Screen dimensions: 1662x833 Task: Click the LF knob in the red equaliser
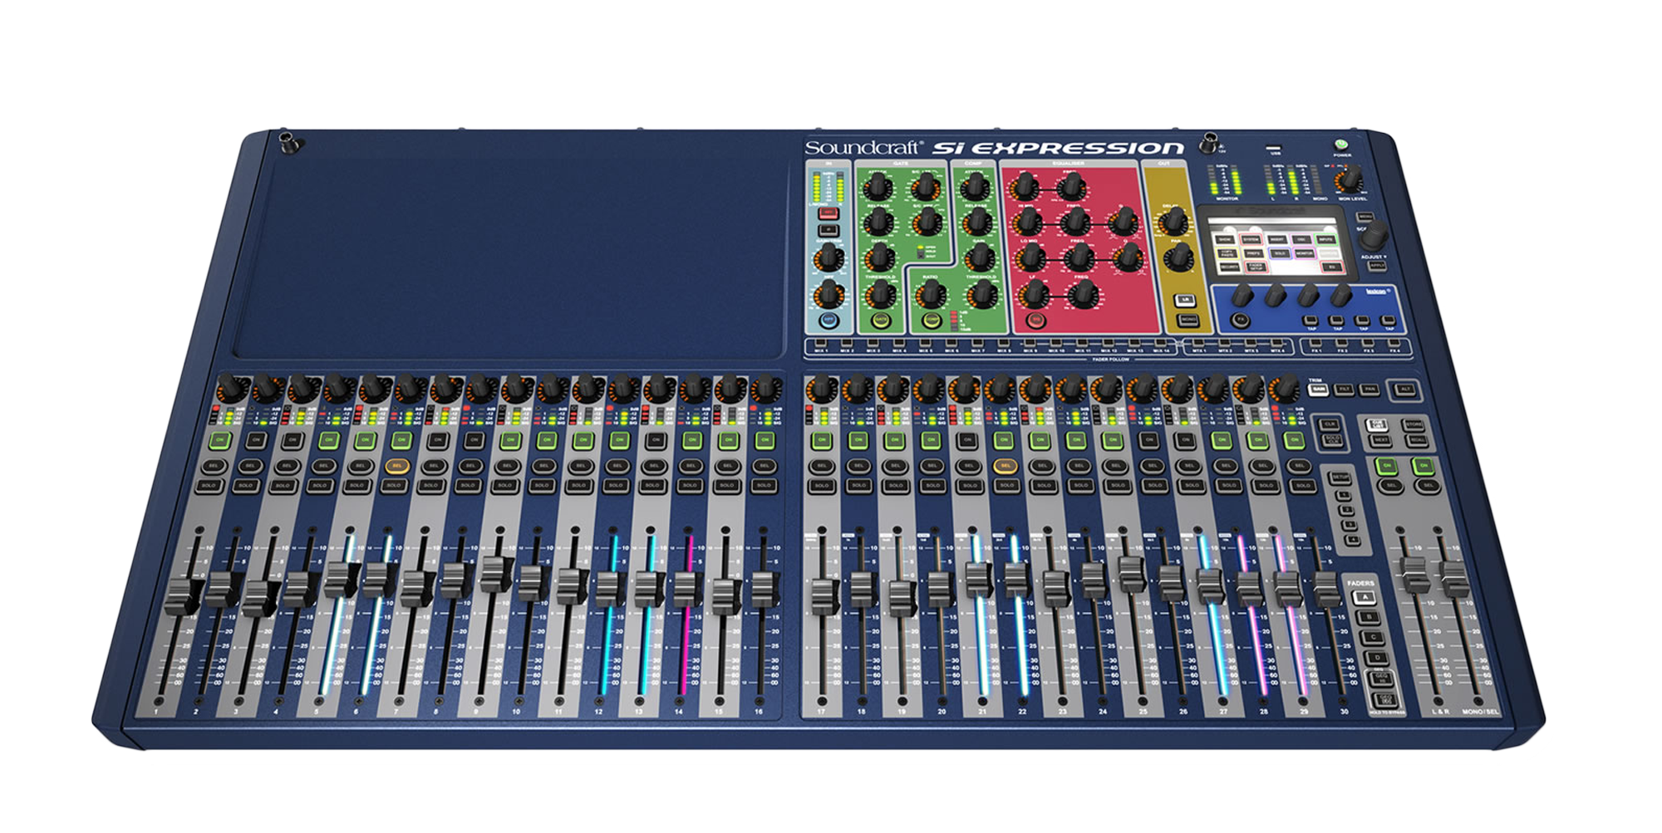pos(1034,293)
